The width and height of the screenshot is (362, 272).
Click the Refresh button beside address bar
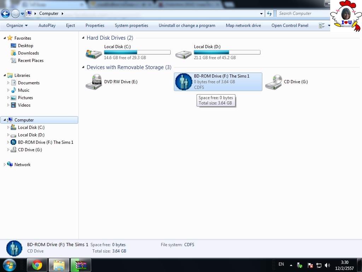(269, 14)
